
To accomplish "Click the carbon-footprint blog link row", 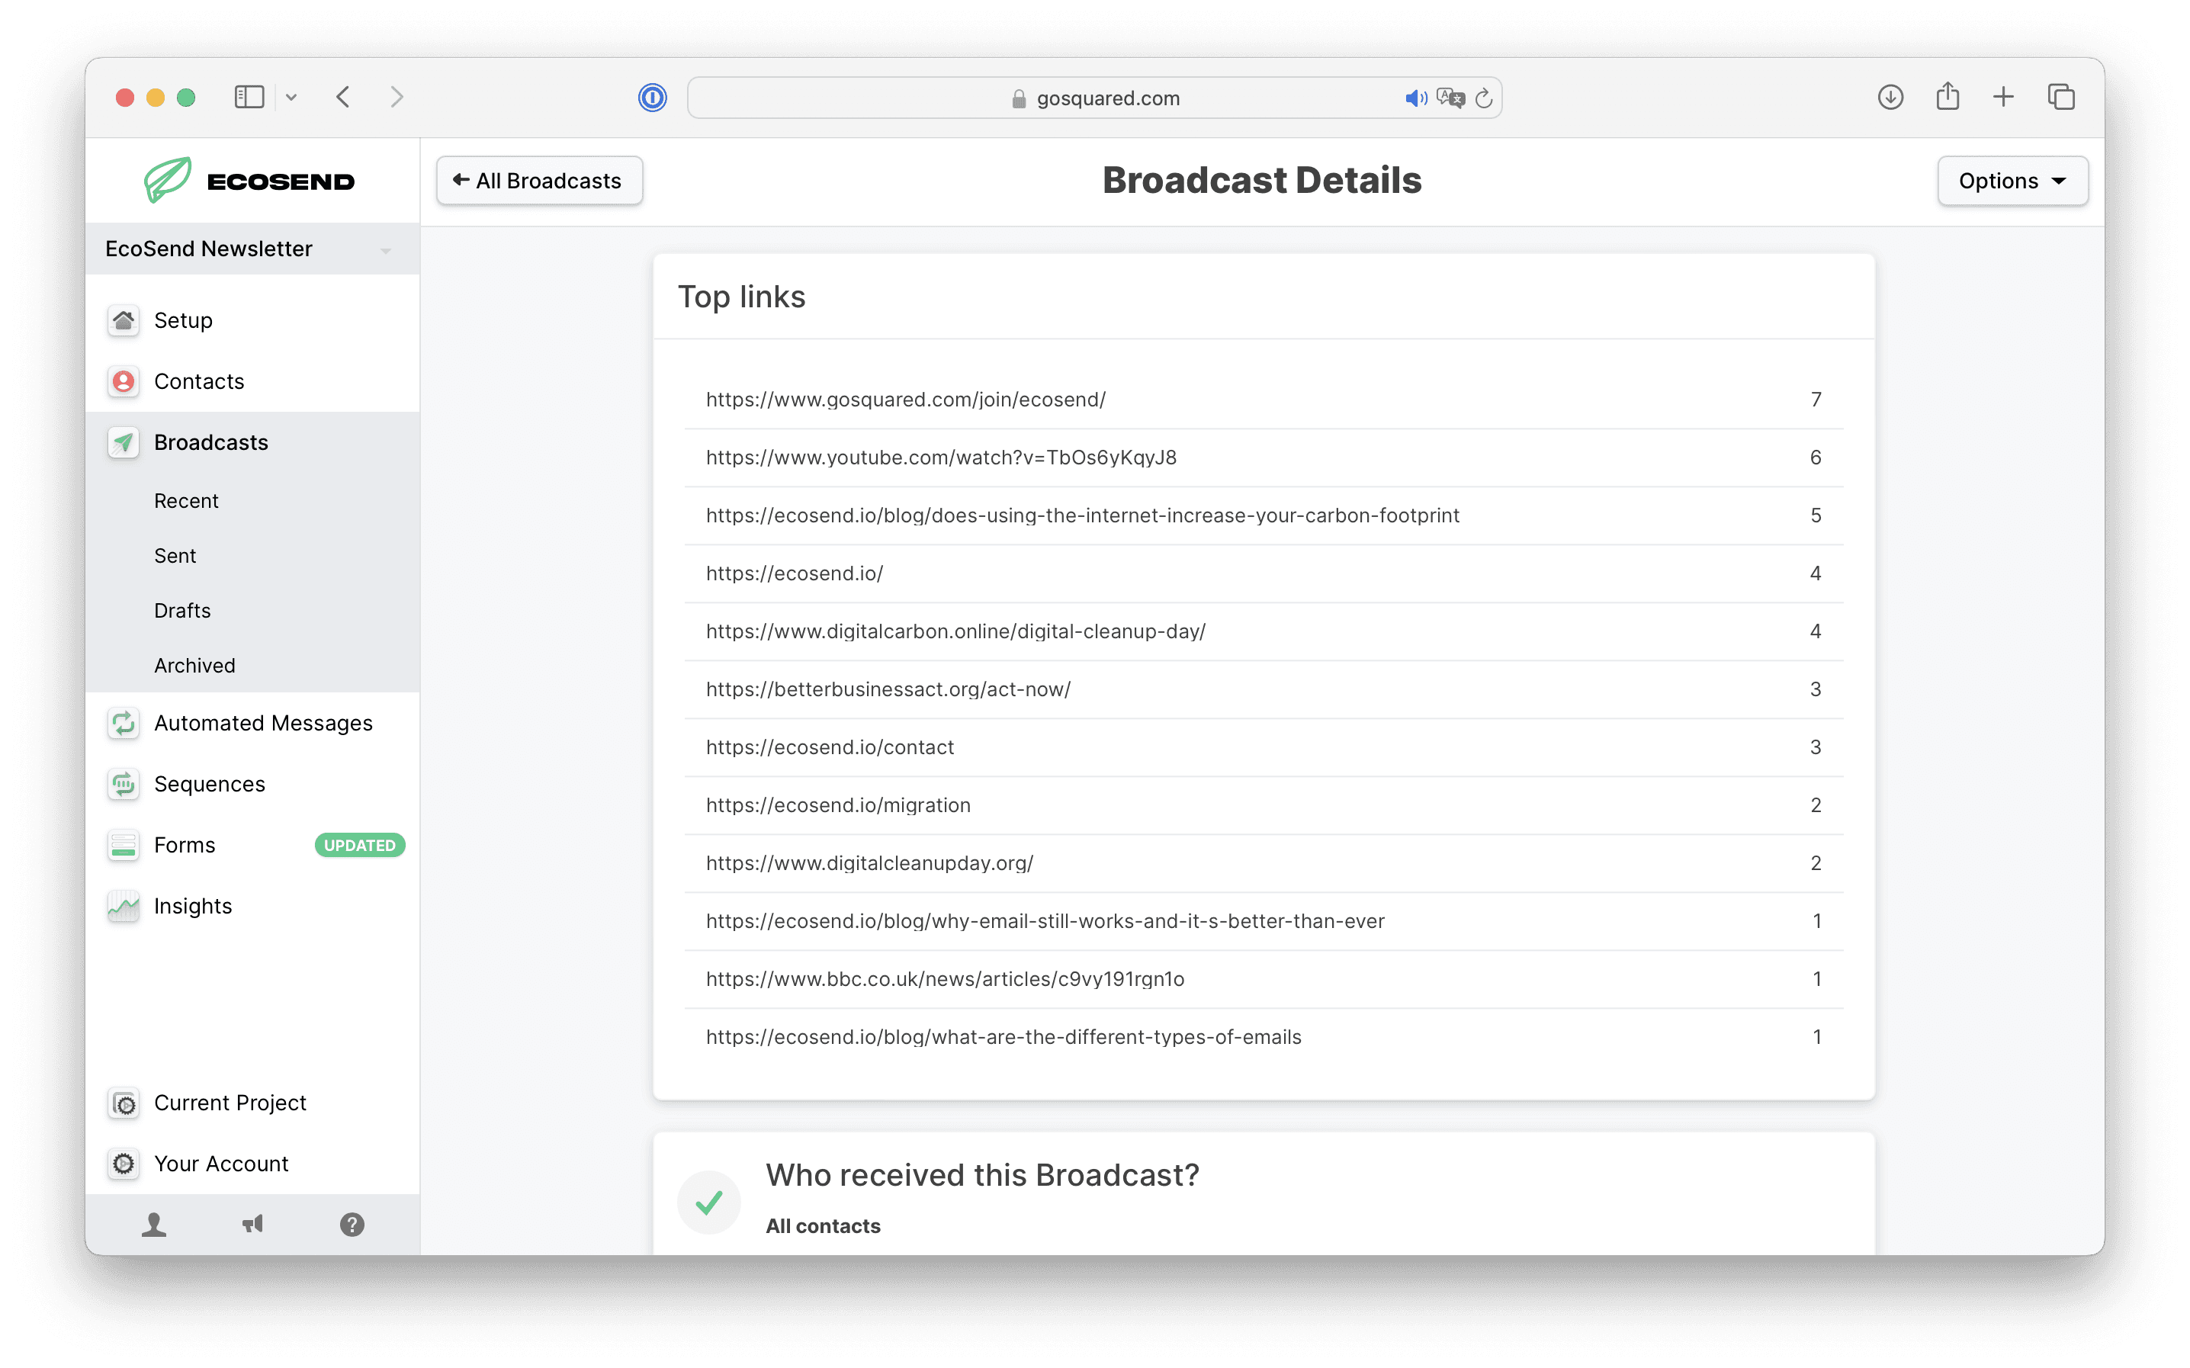I will pos(1263,515).
